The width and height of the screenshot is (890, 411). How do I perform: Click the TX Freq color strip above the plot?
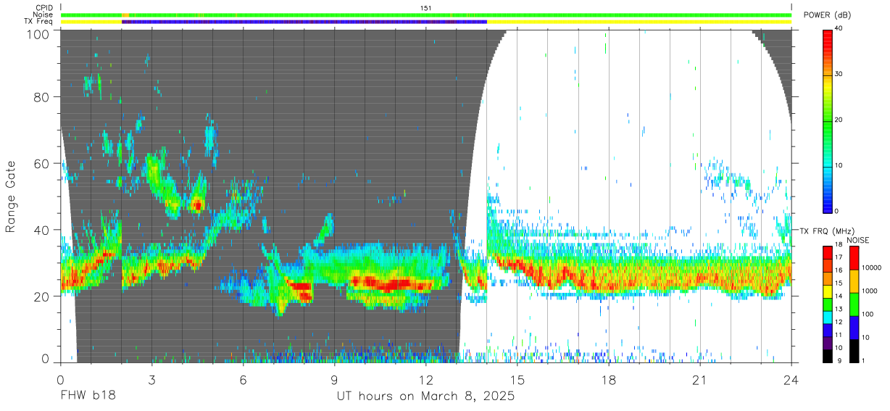click(426, 22)
